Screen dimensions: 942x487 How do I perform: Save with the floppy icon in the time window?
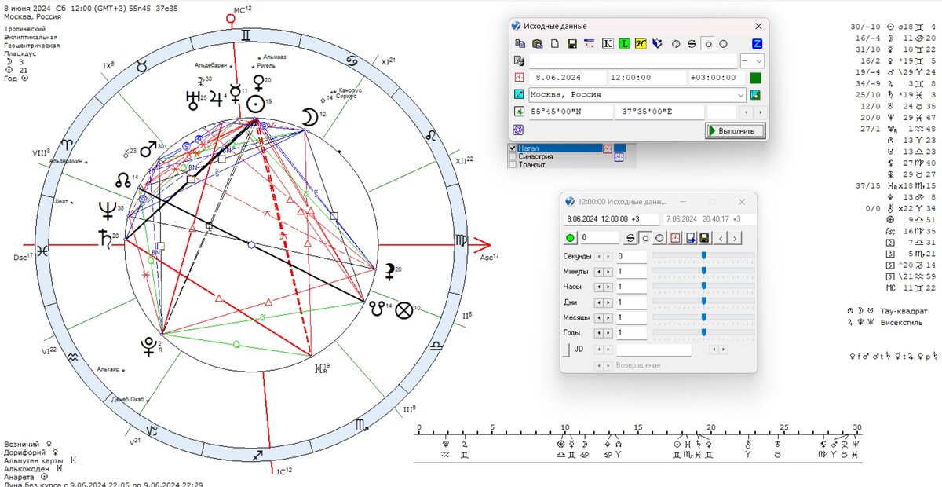coord(704,237)
